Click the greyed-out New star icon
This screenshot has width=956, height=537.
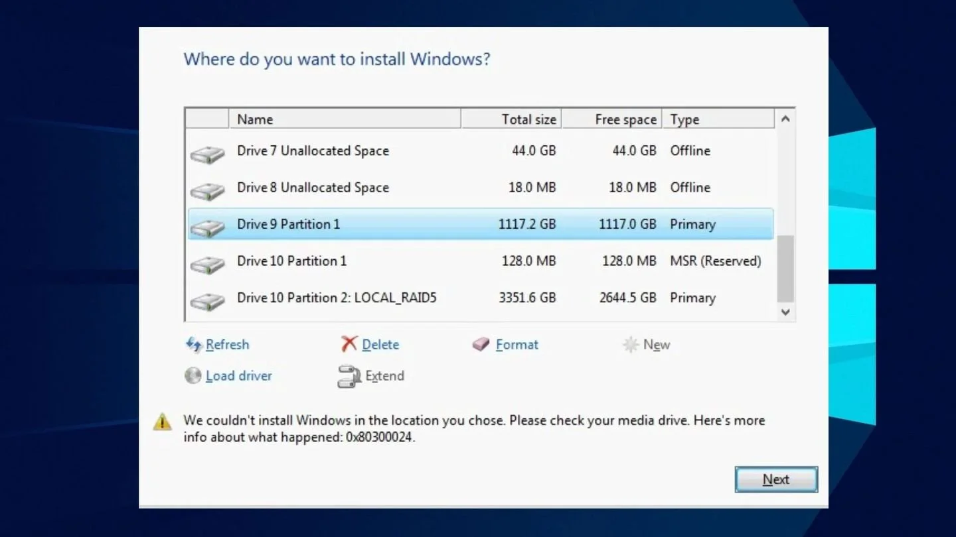pos(630,345)
